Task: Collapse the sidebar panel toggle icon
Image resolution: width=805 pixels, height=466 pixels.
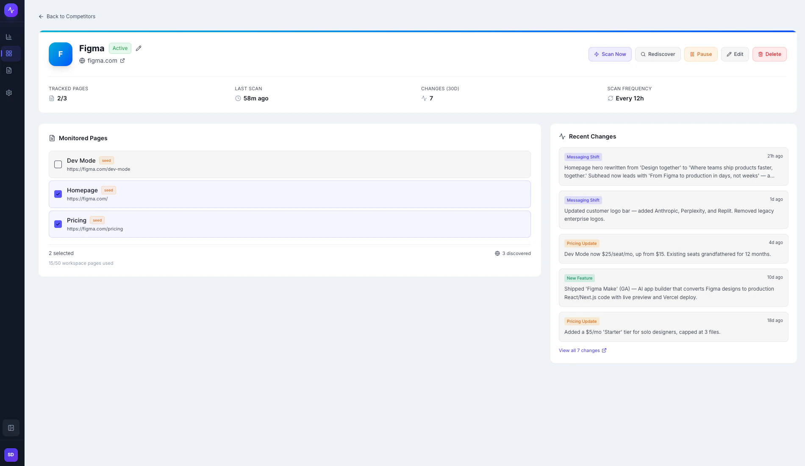Action: click(x=11, y=428)
